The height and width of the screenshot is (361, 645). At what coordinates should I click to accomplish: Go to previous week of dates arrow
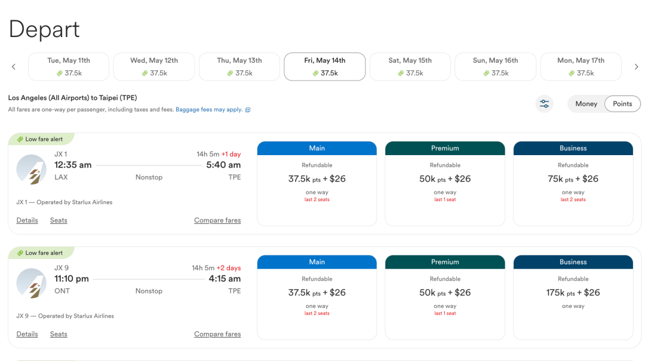(x=14, y=67)
